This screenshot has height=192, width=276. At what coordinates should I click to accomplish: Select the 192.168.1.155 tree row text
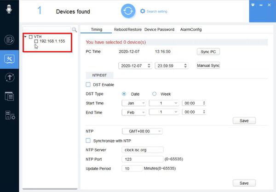[x=52, y=41]
